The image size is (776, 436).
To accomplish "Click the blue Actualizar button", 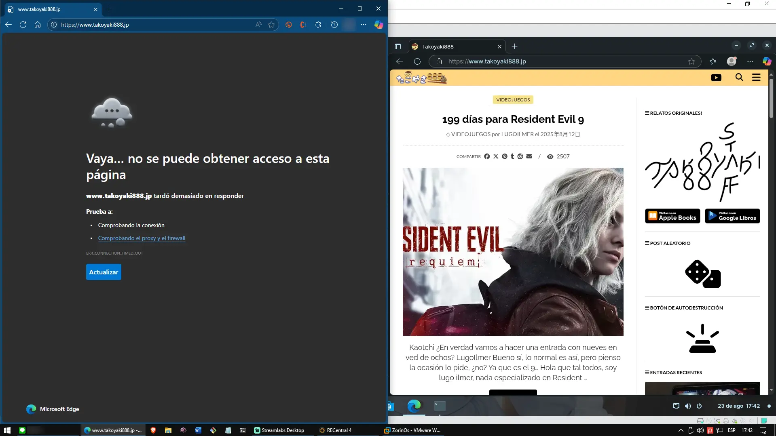I will [104, 272].
